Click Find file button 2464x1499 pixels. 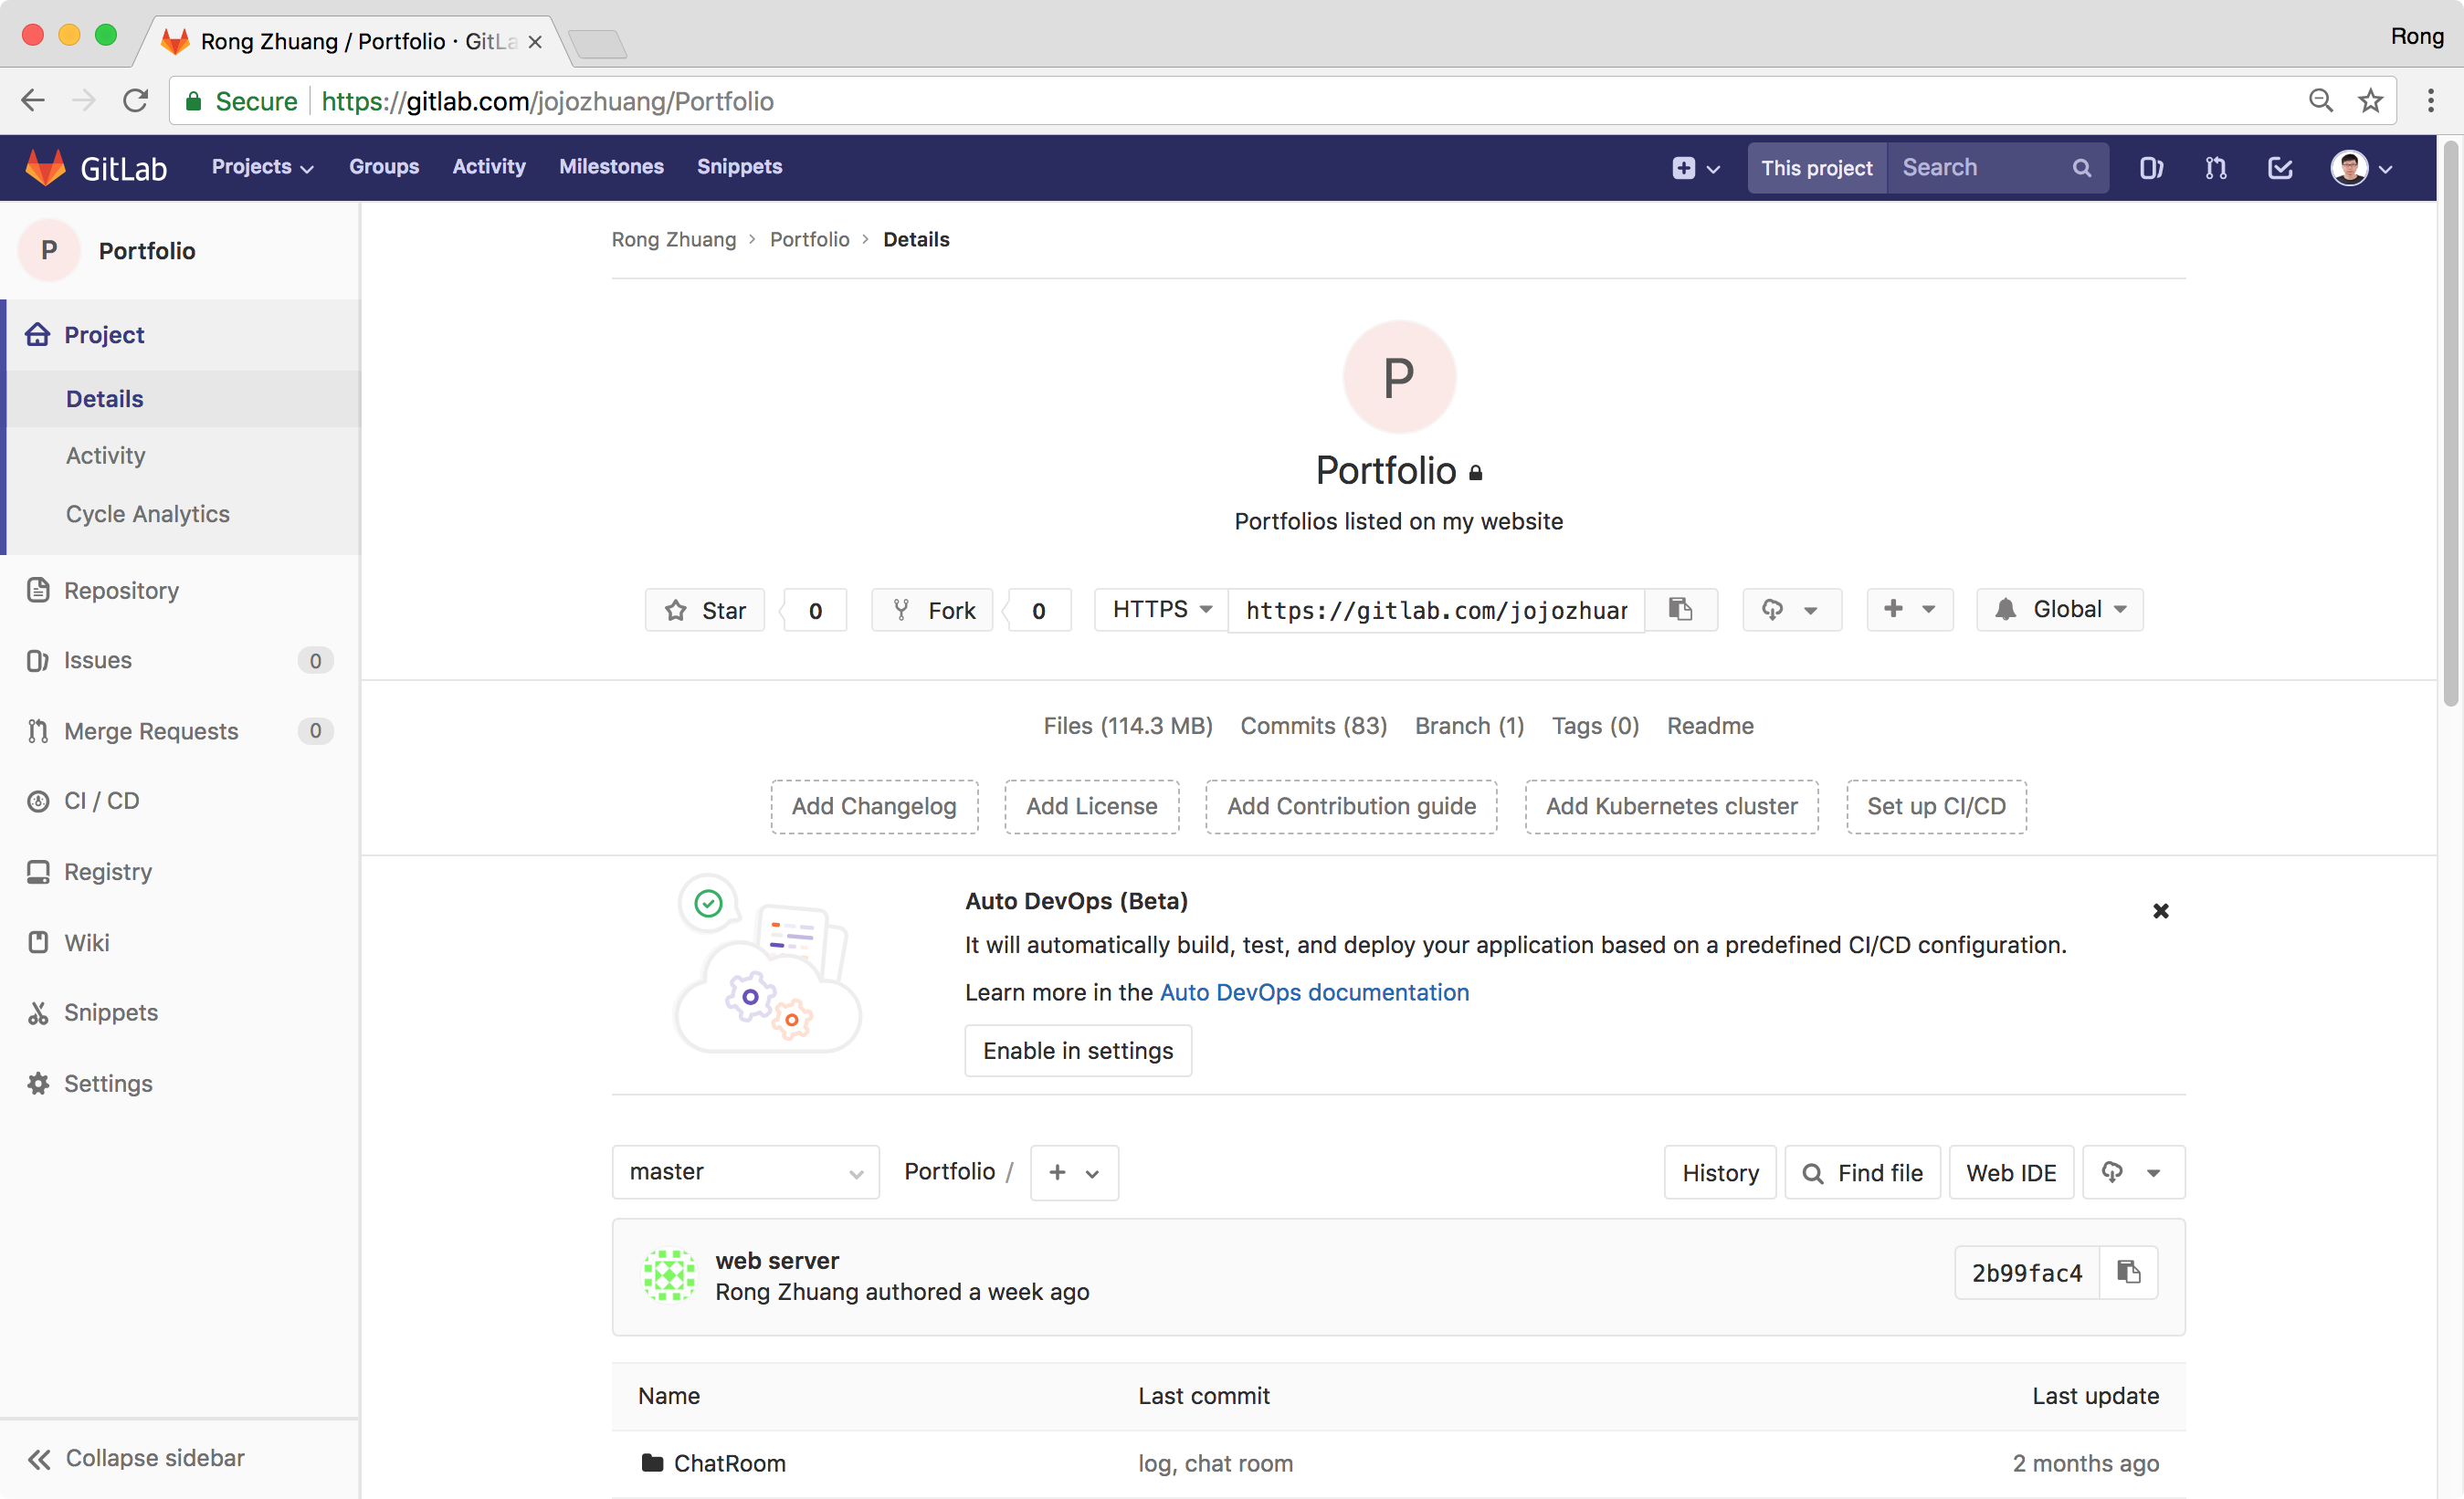point(1863,1172)
